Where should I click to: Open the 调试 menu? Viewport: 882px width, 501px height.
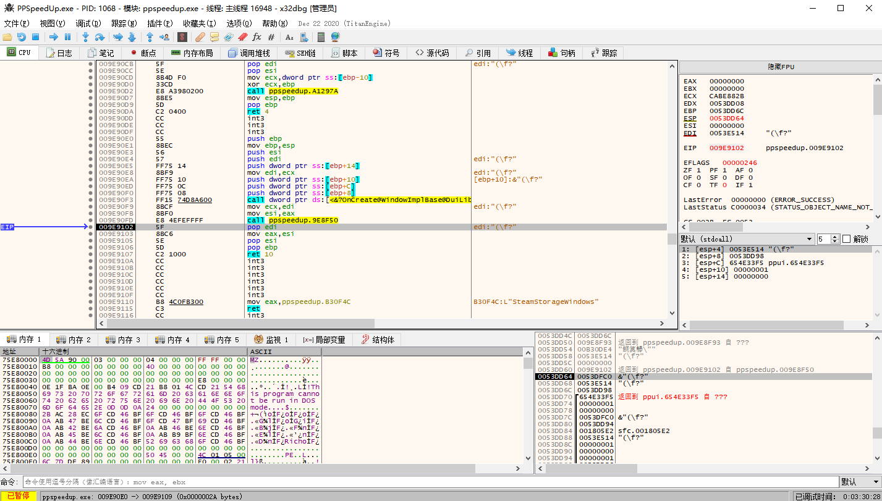click(88, 23)
